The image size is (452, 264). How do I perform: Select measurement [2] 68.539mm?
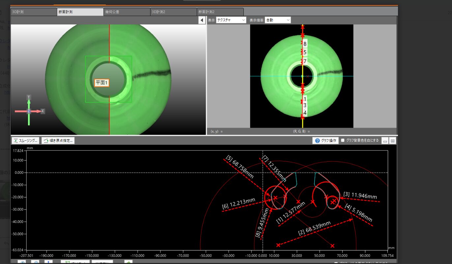[x=315, y=228]
